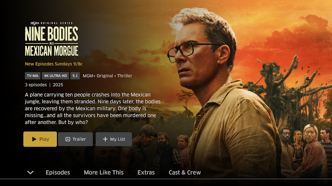
Task: Select the MGM+ Original Thriller genre text
Action: 107,76
